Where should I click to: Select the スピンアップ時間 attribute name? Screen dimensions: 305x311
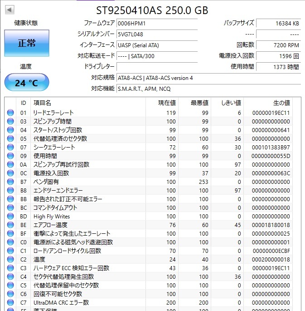(53, 121)
